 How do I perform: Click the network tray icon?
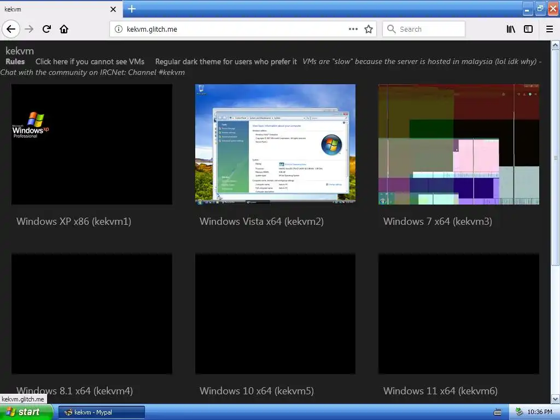pos(520,412)
